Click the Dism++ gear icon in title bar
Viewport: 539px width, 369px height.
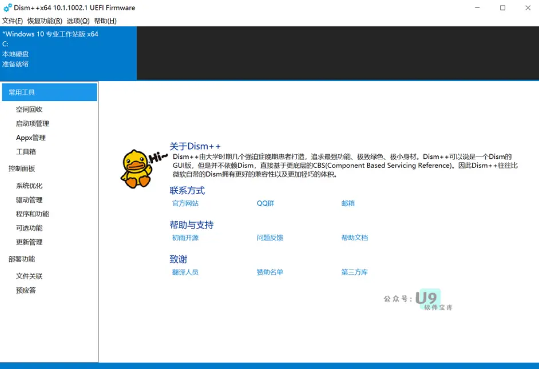[x=7, y=7]
